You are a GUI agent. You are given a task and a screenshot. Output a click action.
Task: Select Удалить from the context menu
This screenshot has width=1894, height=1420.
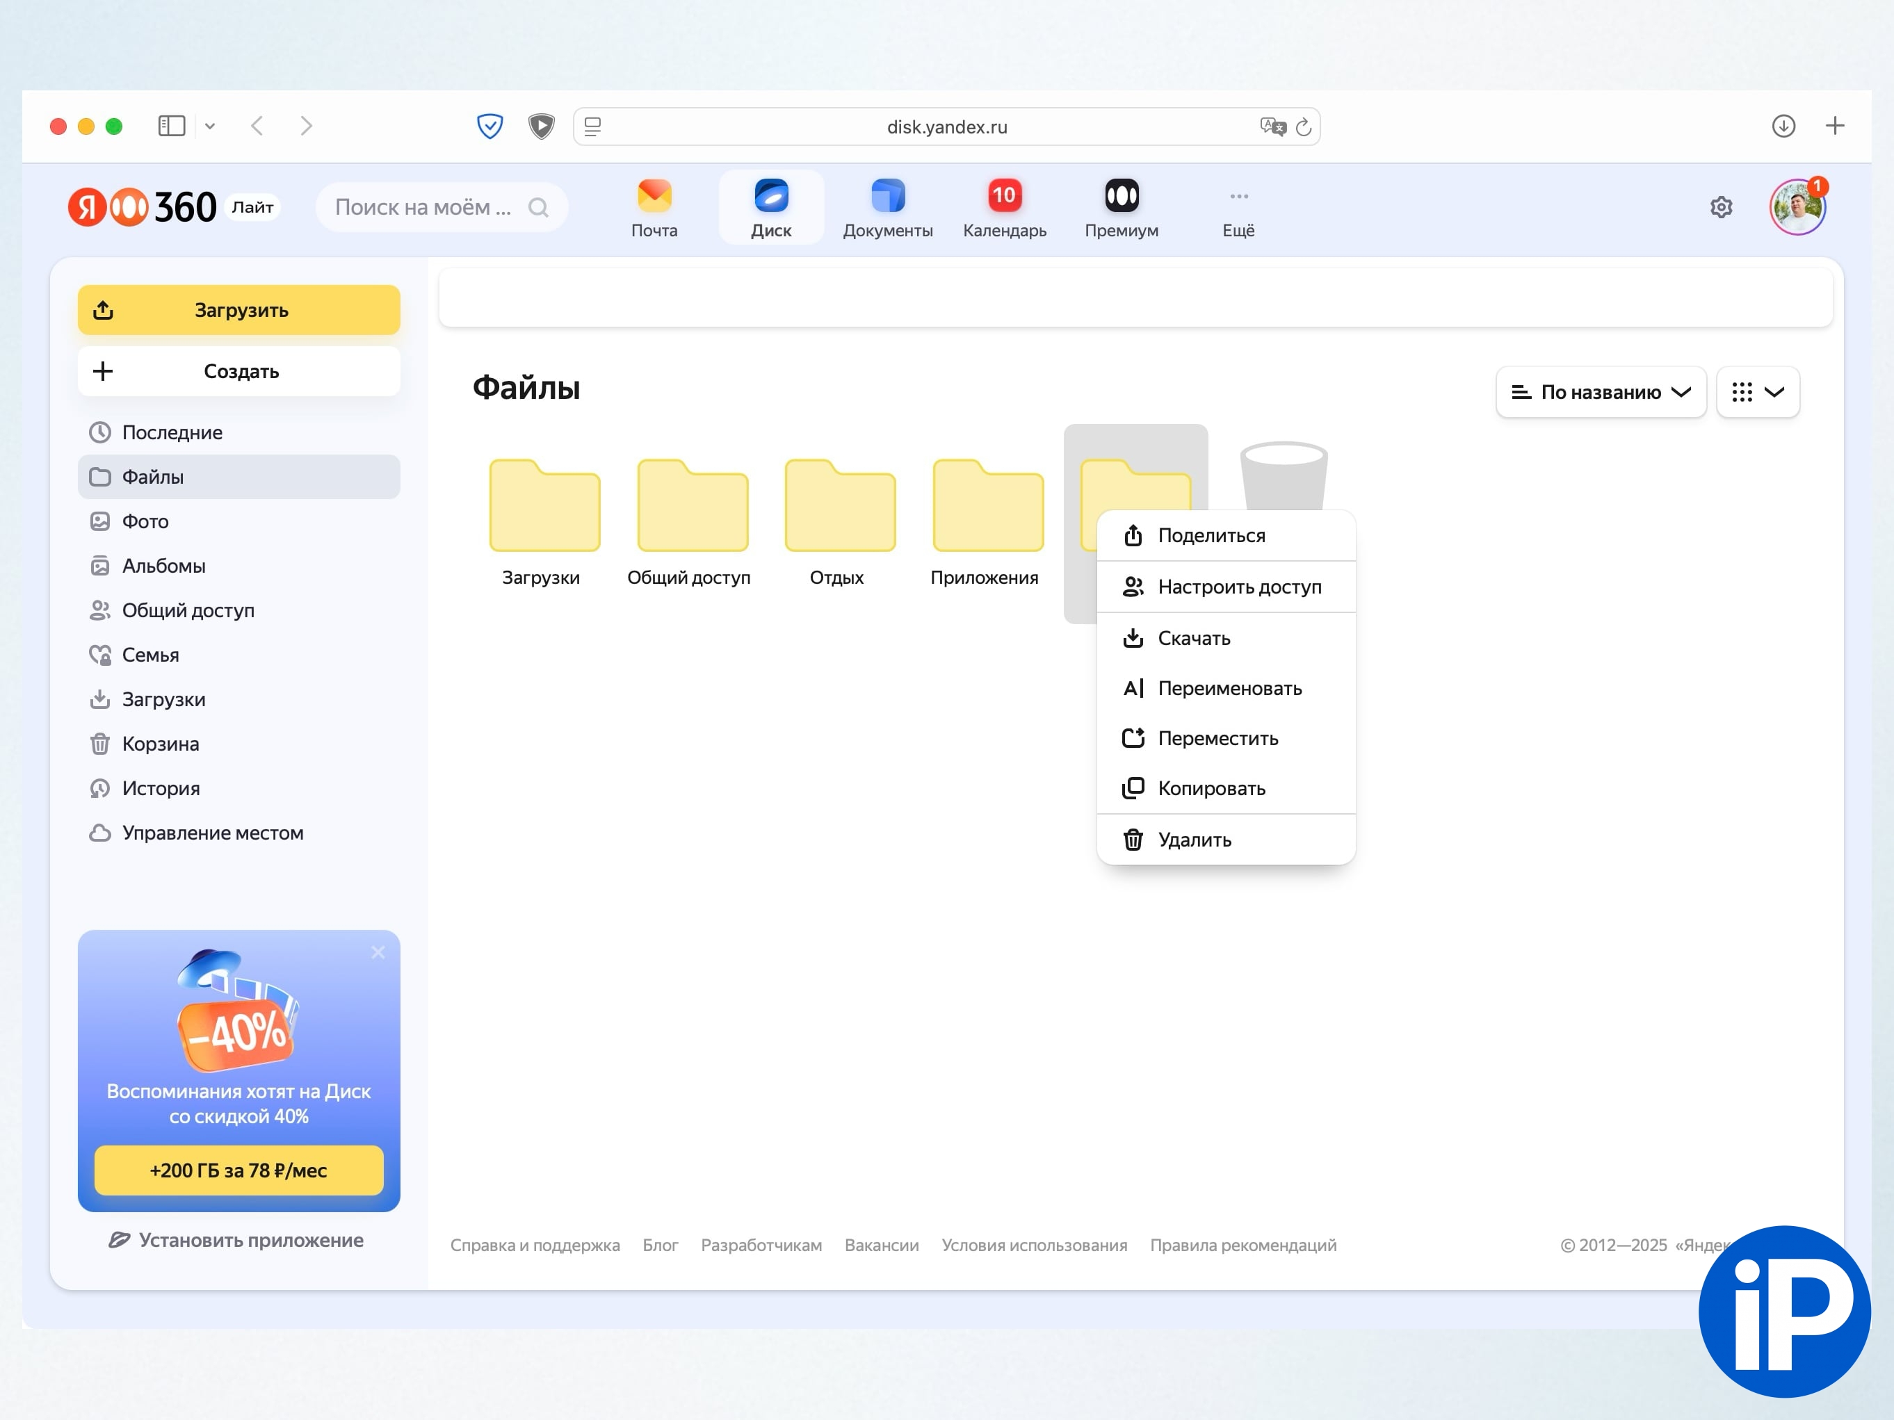pyautogui.click(x=1194, y=840)
